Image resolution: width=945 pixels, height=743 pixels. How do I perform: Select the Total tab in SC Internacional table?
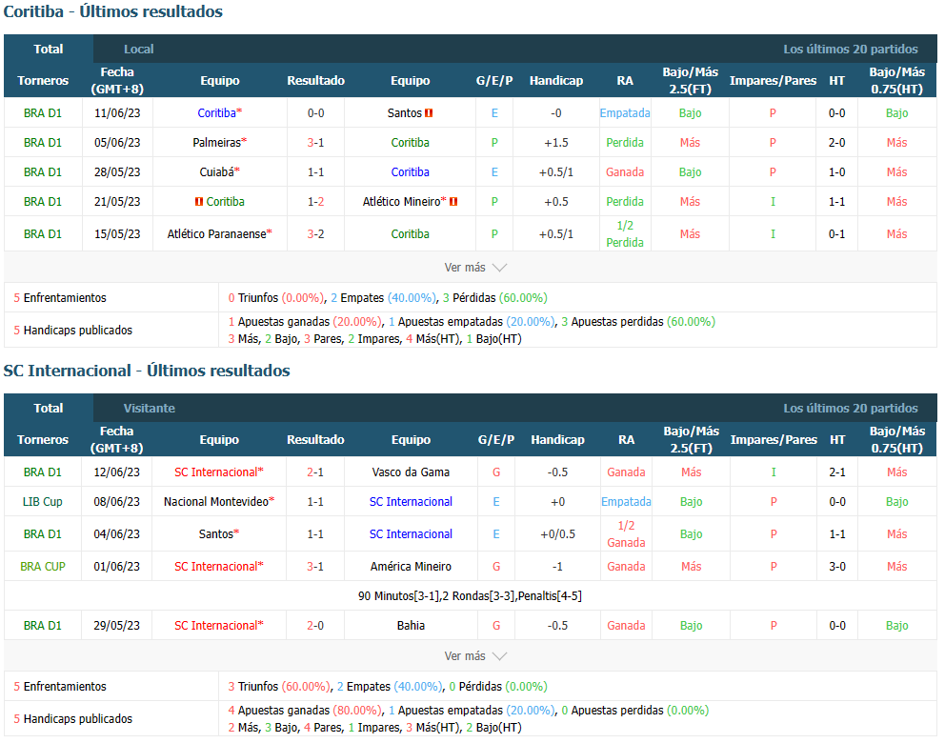[49, 408]
